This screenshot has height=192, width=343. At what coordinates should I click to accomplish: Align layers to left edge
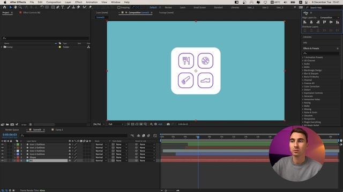305,22
